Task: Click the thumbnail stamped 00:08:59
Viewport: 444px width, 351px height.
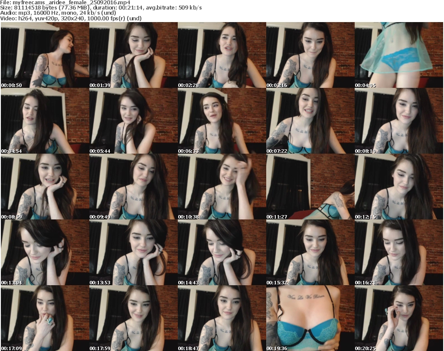Action: tap(45, 187)
